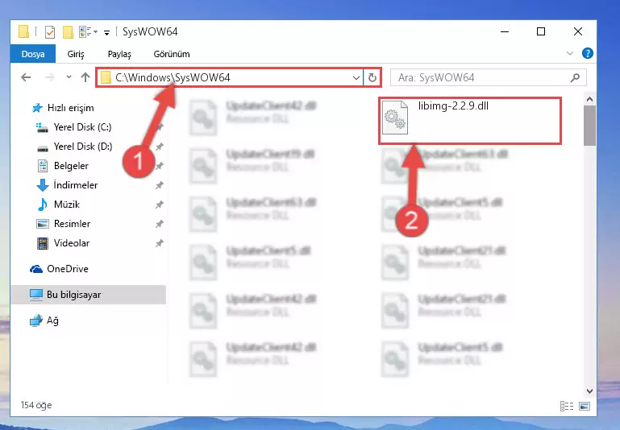This screenshot has width=620, height=430.
Task: Maximize the SysWOW64 window
Action: [x=541, y=31]
